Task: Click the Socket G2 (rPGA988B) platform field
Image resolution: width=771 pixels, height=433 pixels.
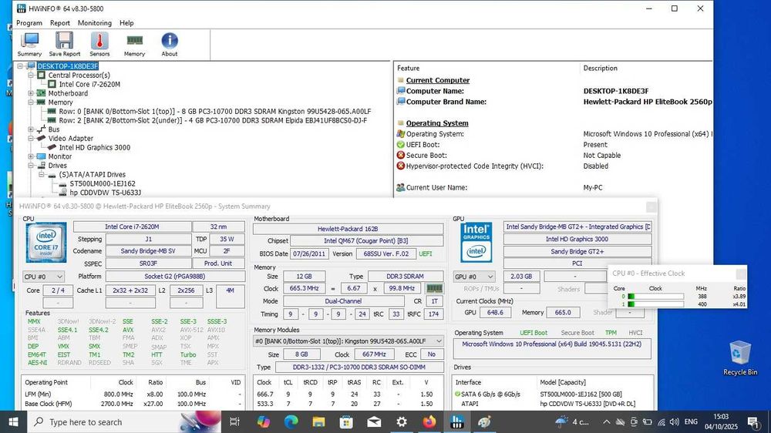Action: (175, 277)
